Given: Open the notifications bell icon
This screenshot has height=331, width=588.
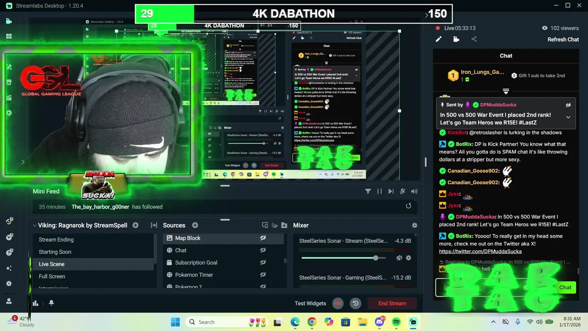Looking at the screenshot, I should 51,303.
